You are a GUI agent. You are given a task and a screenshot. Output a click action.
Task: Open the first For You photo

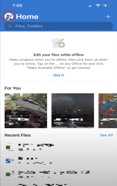[26, 111]
